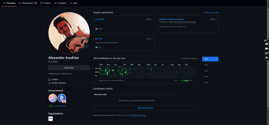Open the inSales organization avatar
This screenshot has height=125, width=269.
pos(51,119)
